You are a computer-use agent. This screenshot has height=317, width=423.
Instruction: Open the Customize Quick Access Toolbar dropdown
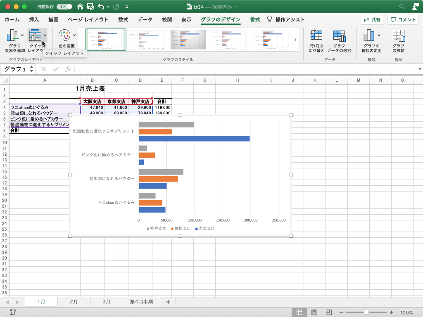tap(127, 7)
